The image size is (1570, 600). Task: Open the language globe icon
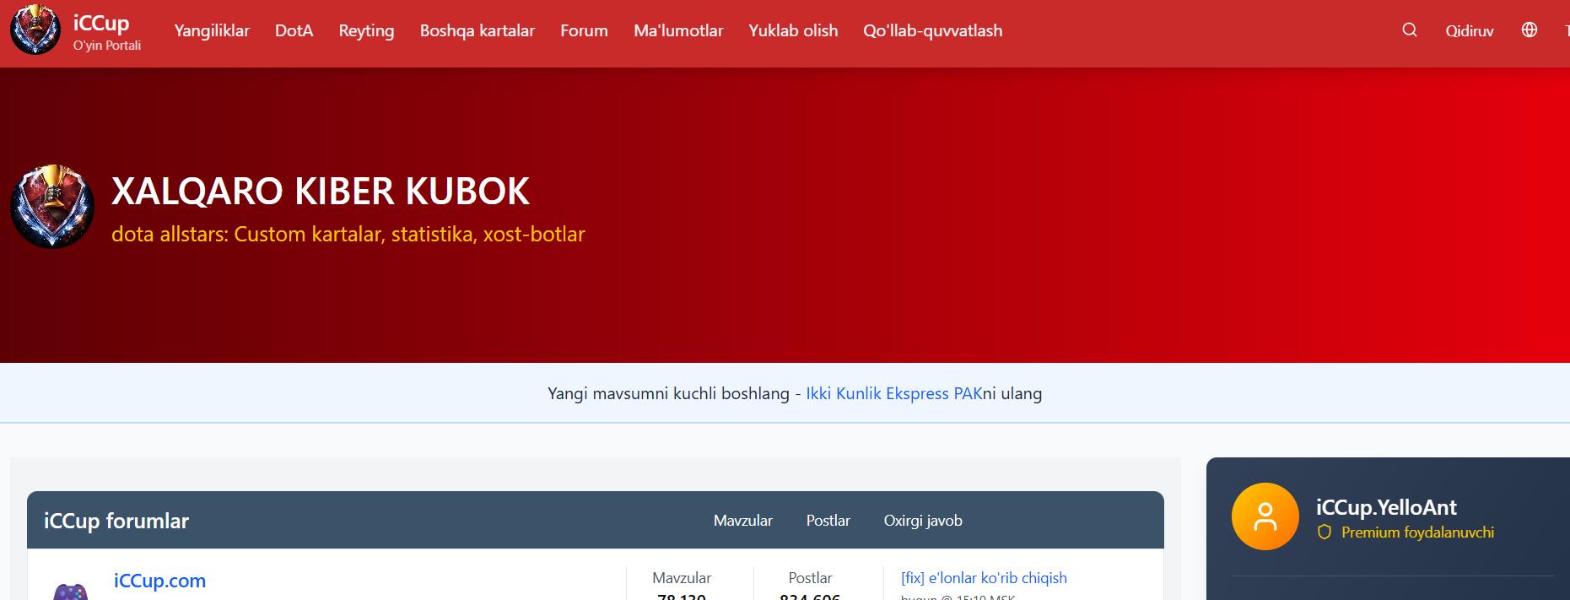point(1530,30)
